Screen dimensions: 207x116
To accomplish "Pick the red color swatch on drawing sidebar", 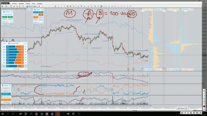I will click(204, 106).
